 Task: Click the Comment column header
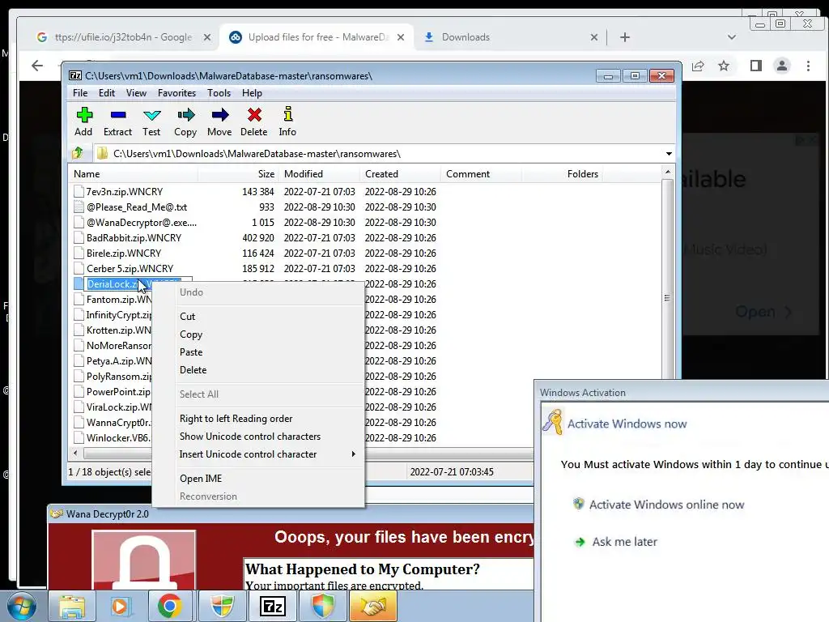pos(481,174)
